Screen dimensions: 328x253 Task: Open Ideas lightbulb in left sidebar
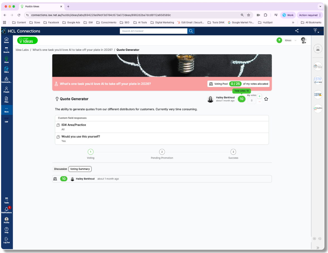[6, 60]
